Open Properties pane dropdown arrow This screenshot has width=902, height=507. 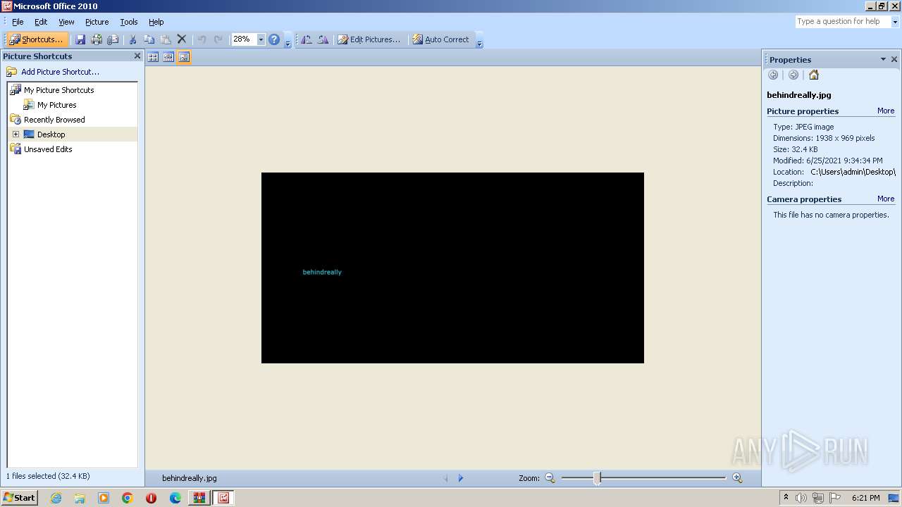(883, 59)
